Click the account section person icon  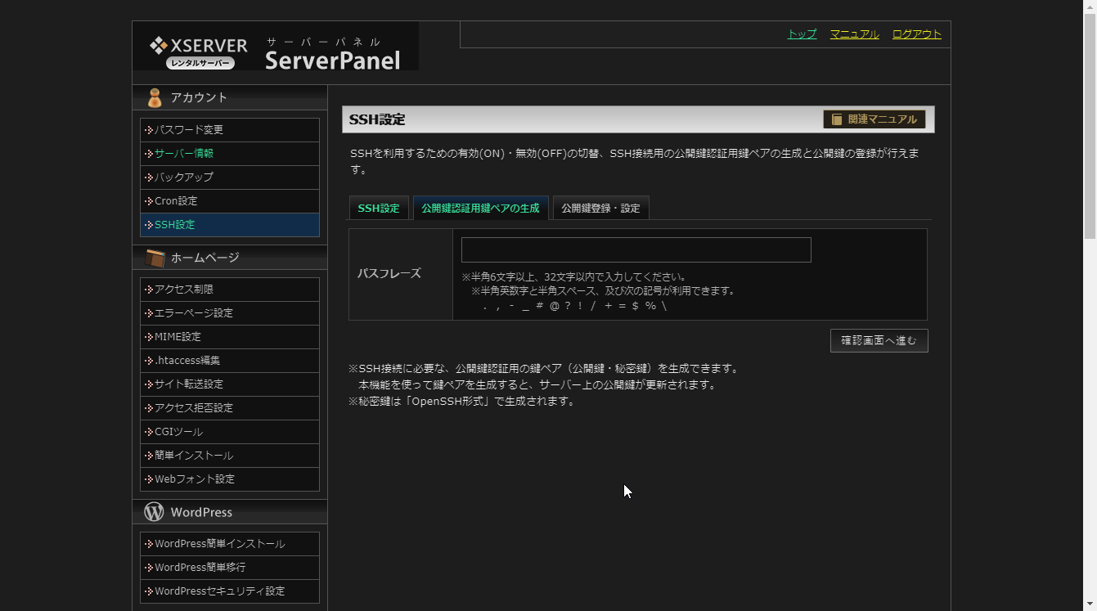click(x=154, y=98)
